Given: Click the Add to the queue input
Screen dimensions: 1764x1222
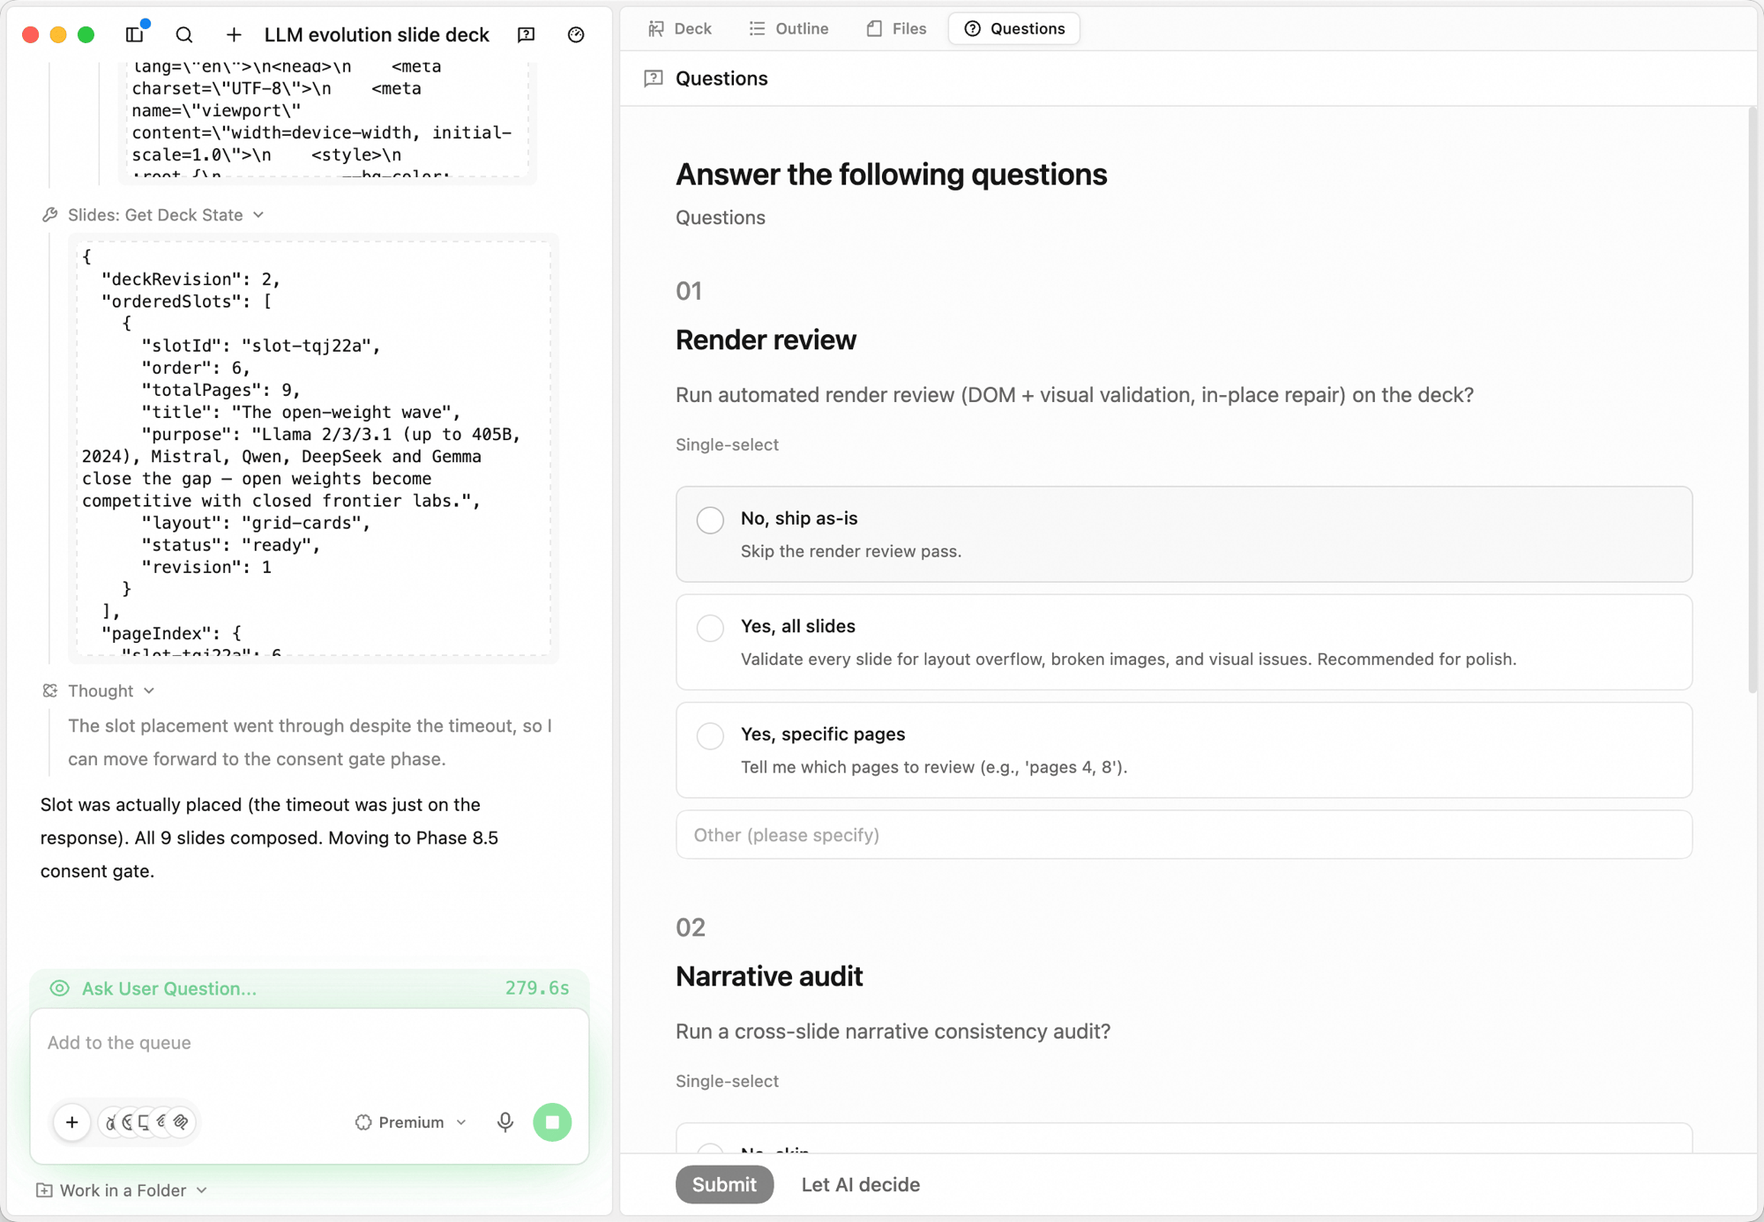Looking at the screenshot, I should coord(309,1043).
